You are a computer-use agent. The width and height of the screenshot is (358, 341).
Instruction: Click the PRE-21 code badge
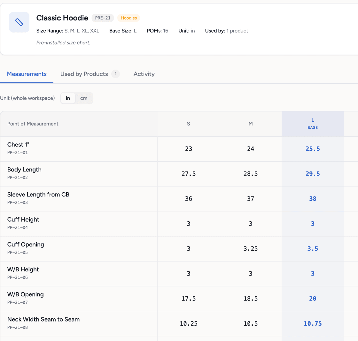click(103, 18)
